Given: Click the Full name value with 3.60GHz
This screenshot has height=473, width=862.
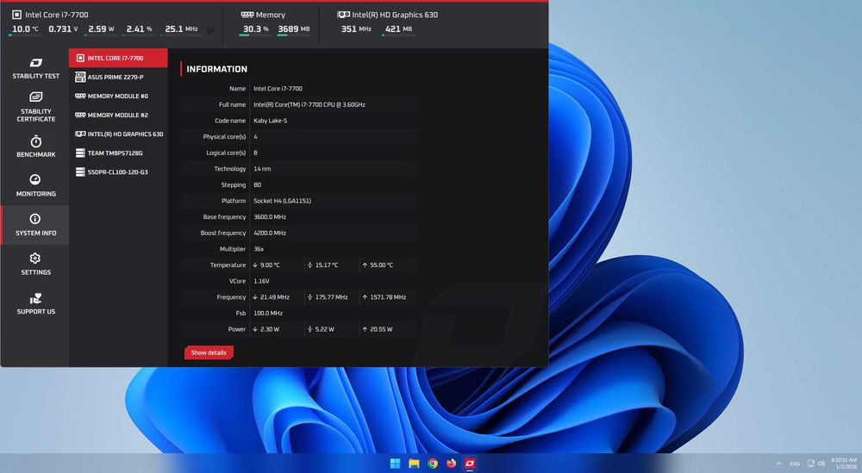Looking at the screenshot, I should pyautogui.click(x=309, y=104).
